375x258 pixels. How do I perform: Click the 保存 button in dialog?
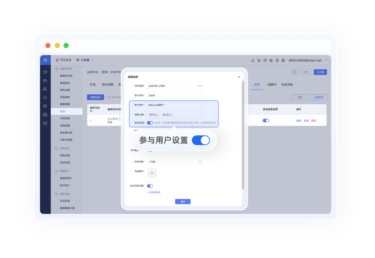(183, 202)
